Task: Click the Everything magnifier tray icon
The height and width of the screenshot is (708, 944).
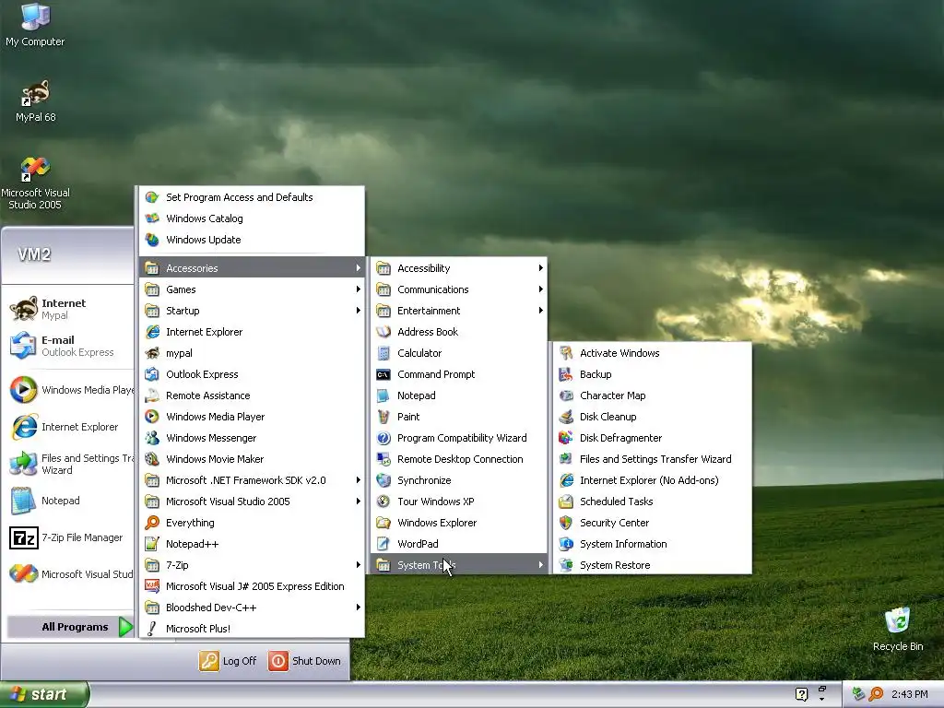Action: [877, 694]
